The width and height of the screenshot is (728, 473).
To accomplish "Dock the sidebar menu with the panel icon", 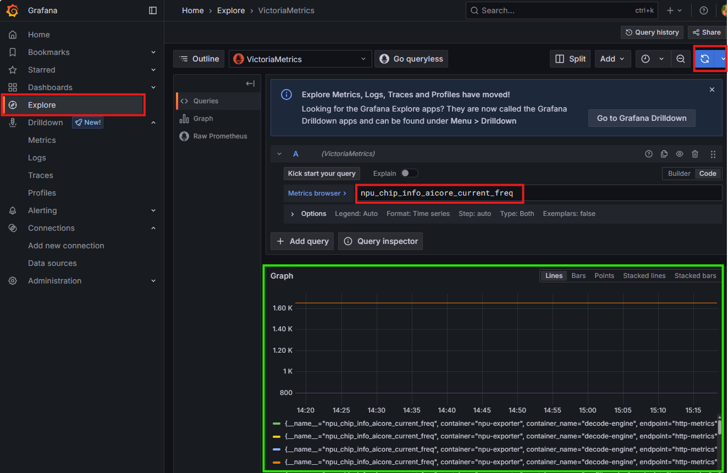I will (153, 10).
